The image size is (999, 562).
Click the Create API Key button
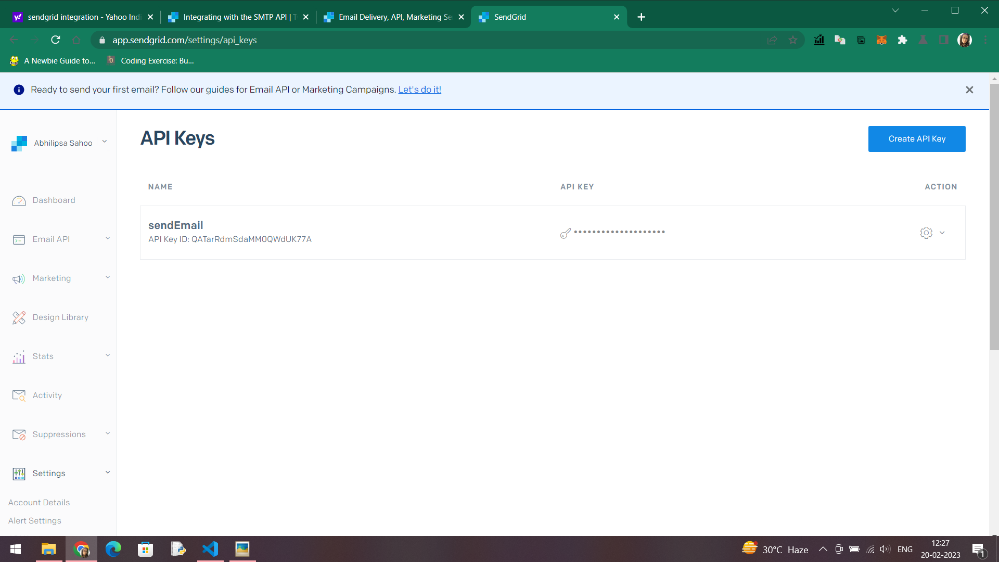tap(917, 138)
